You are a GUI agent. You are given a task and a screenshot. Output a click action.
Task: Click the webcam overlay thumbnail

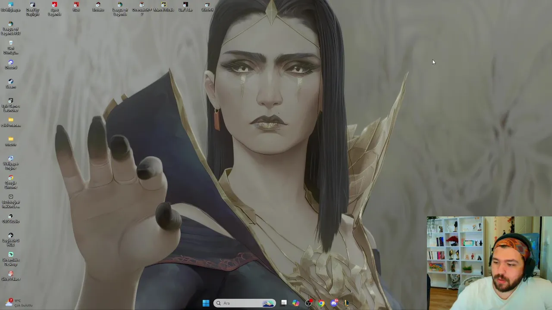[x=489, y=263]
